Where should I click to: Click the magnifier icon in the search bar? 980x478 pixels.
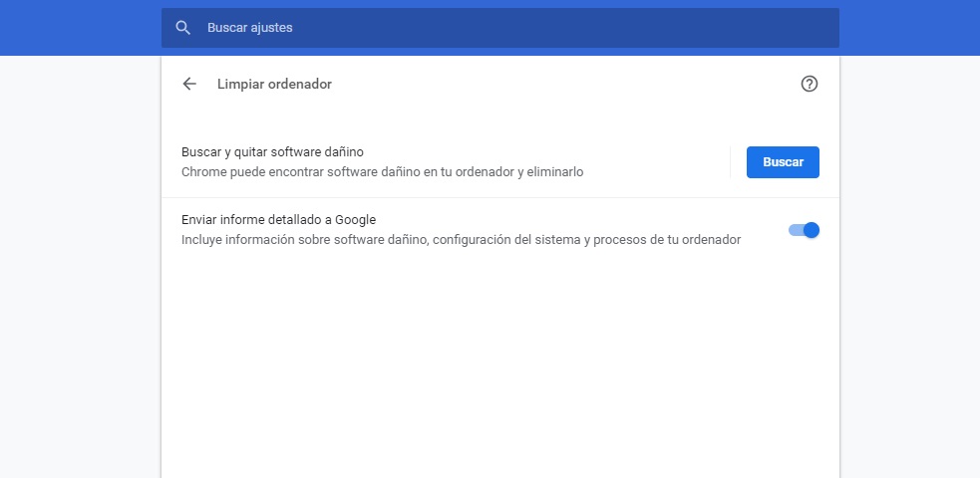[x=182, y=28]
